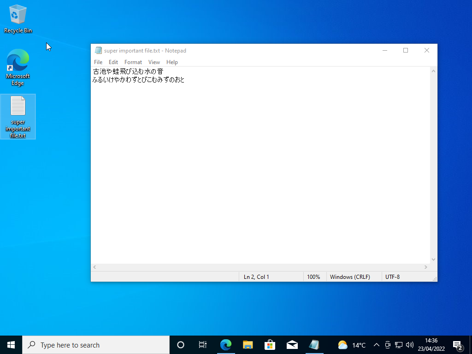Open Cortana from the taskbar
Image resolution: width=472 pixels, height=354 pixels.
[180, 344]
